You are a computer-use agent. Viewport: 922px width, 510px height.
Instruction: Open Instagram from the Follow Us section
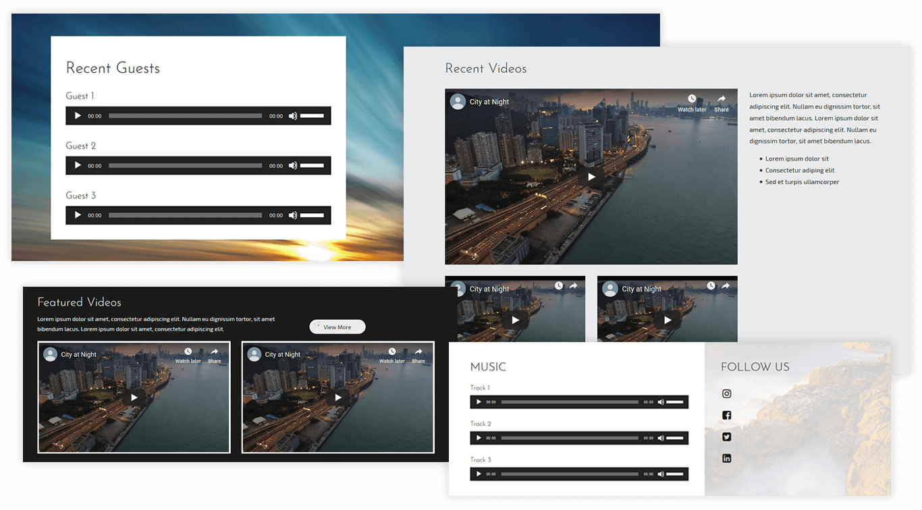click(726, 393)
